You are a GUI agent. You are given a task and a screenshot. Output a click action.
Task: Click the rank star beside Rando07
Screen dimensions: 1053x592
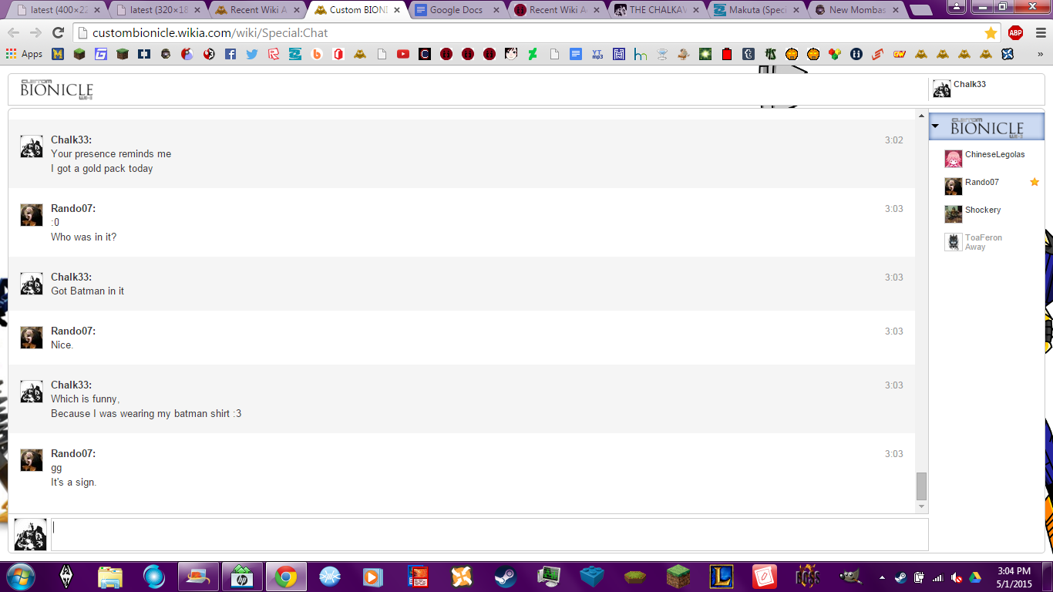(x=1034, y=182)
